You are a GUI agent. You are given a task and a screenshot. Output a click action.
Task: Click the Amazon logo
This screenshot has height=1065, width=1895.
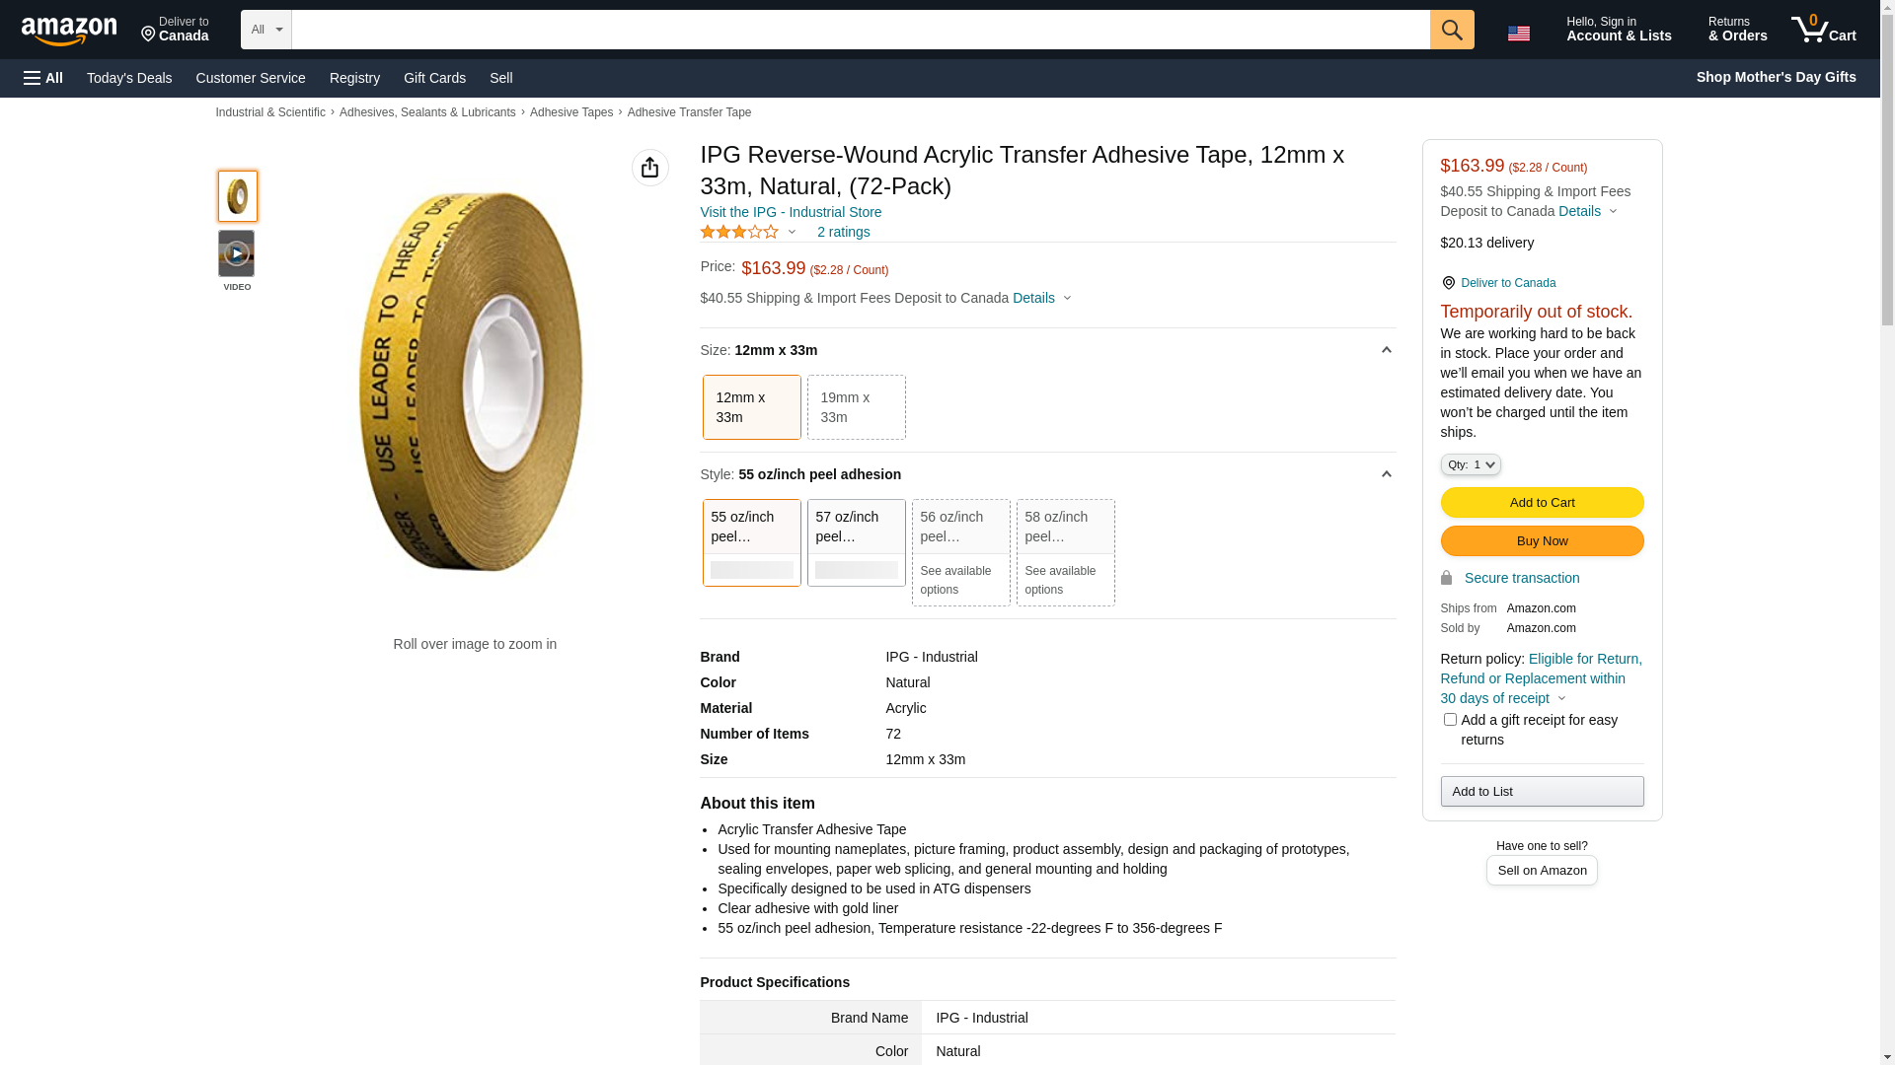click(69, 31)
